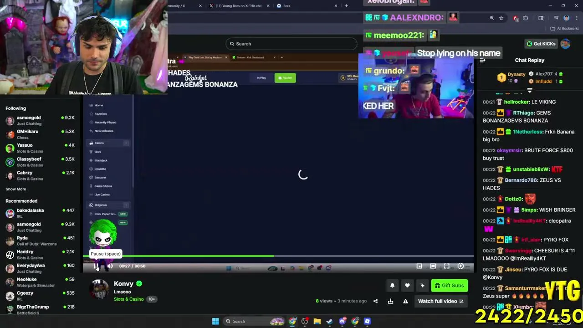Follow Konvy with the heart button
Image resolution: width=583 pixels, height=328 pixels.
tap(407, 286)
